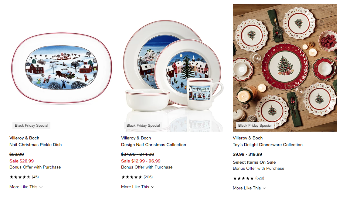Open the Naif Christmas Pickle Dish image

point(62,68)
